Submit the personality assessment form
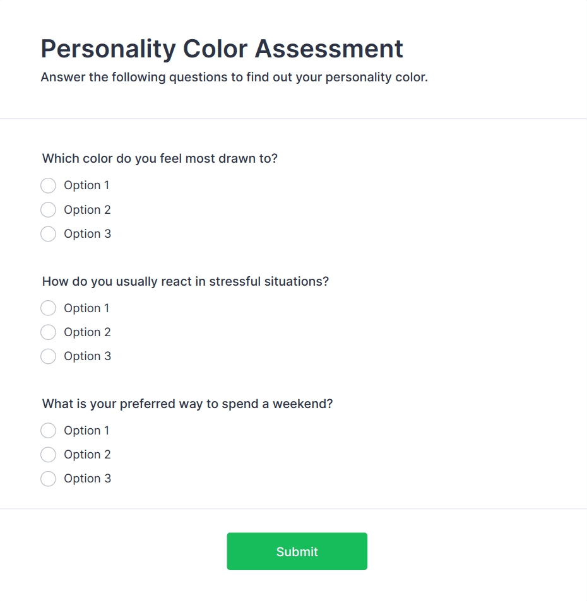The image size is (587, 601). (297, 551)
